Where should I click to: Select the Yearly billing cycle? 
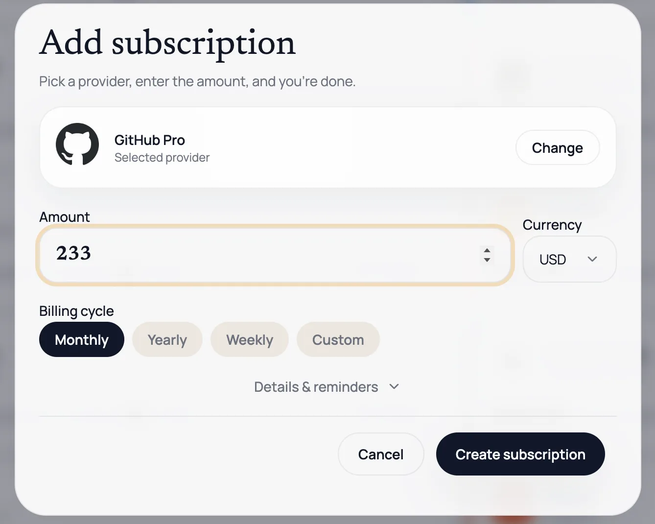point(167,339)
